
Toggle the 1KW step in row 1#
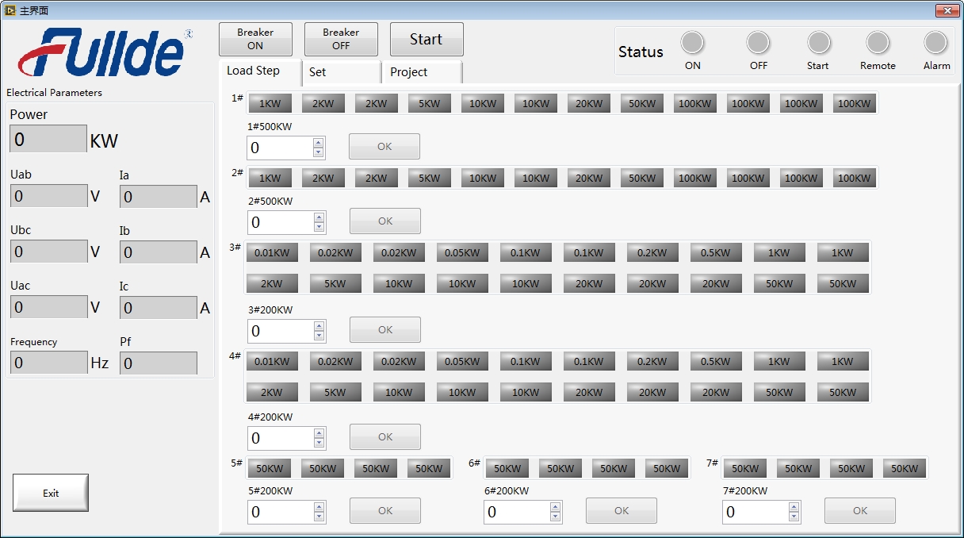point(270,103)
